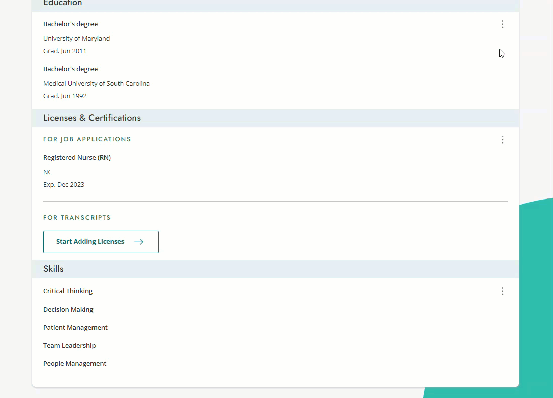
Task: Select the Registered Nurse (RN) license entry
Action: click(77, 157)
